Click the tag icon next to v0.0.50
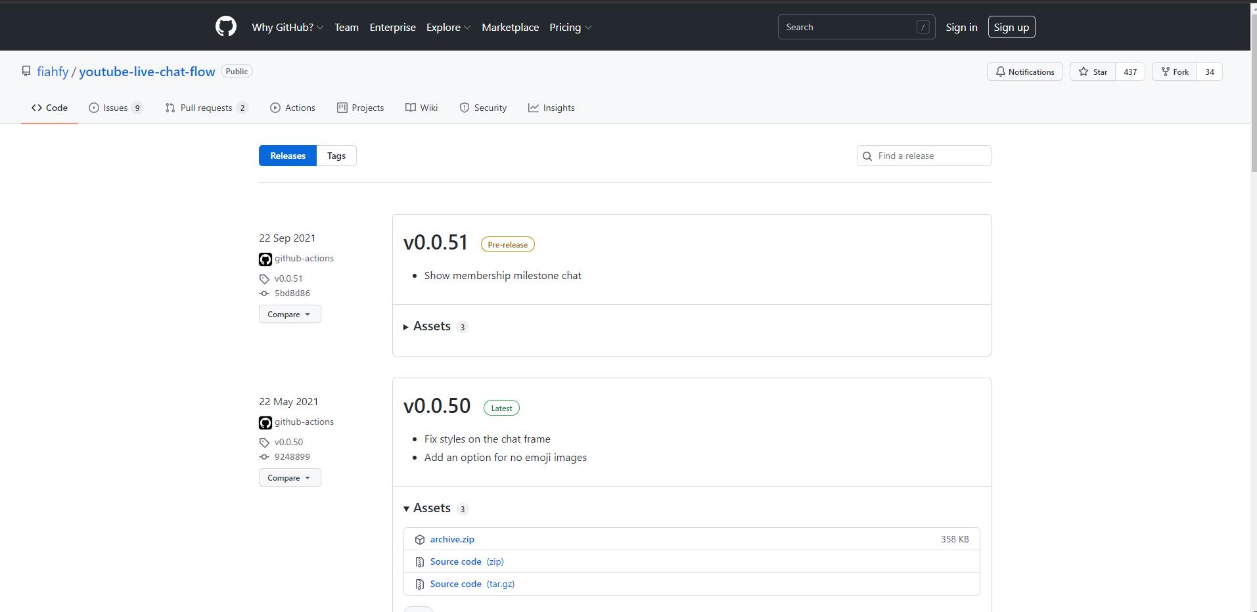 264,443
